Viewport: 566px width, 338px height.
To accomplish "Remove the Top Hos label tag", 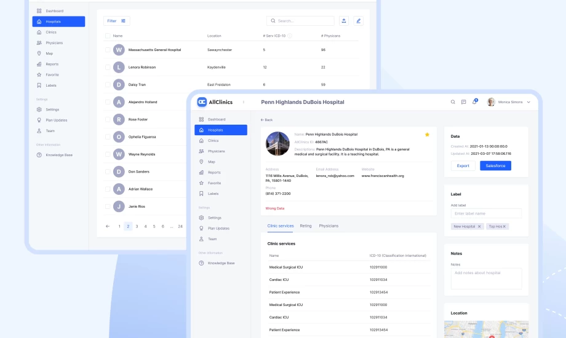I will pos(504,227).
